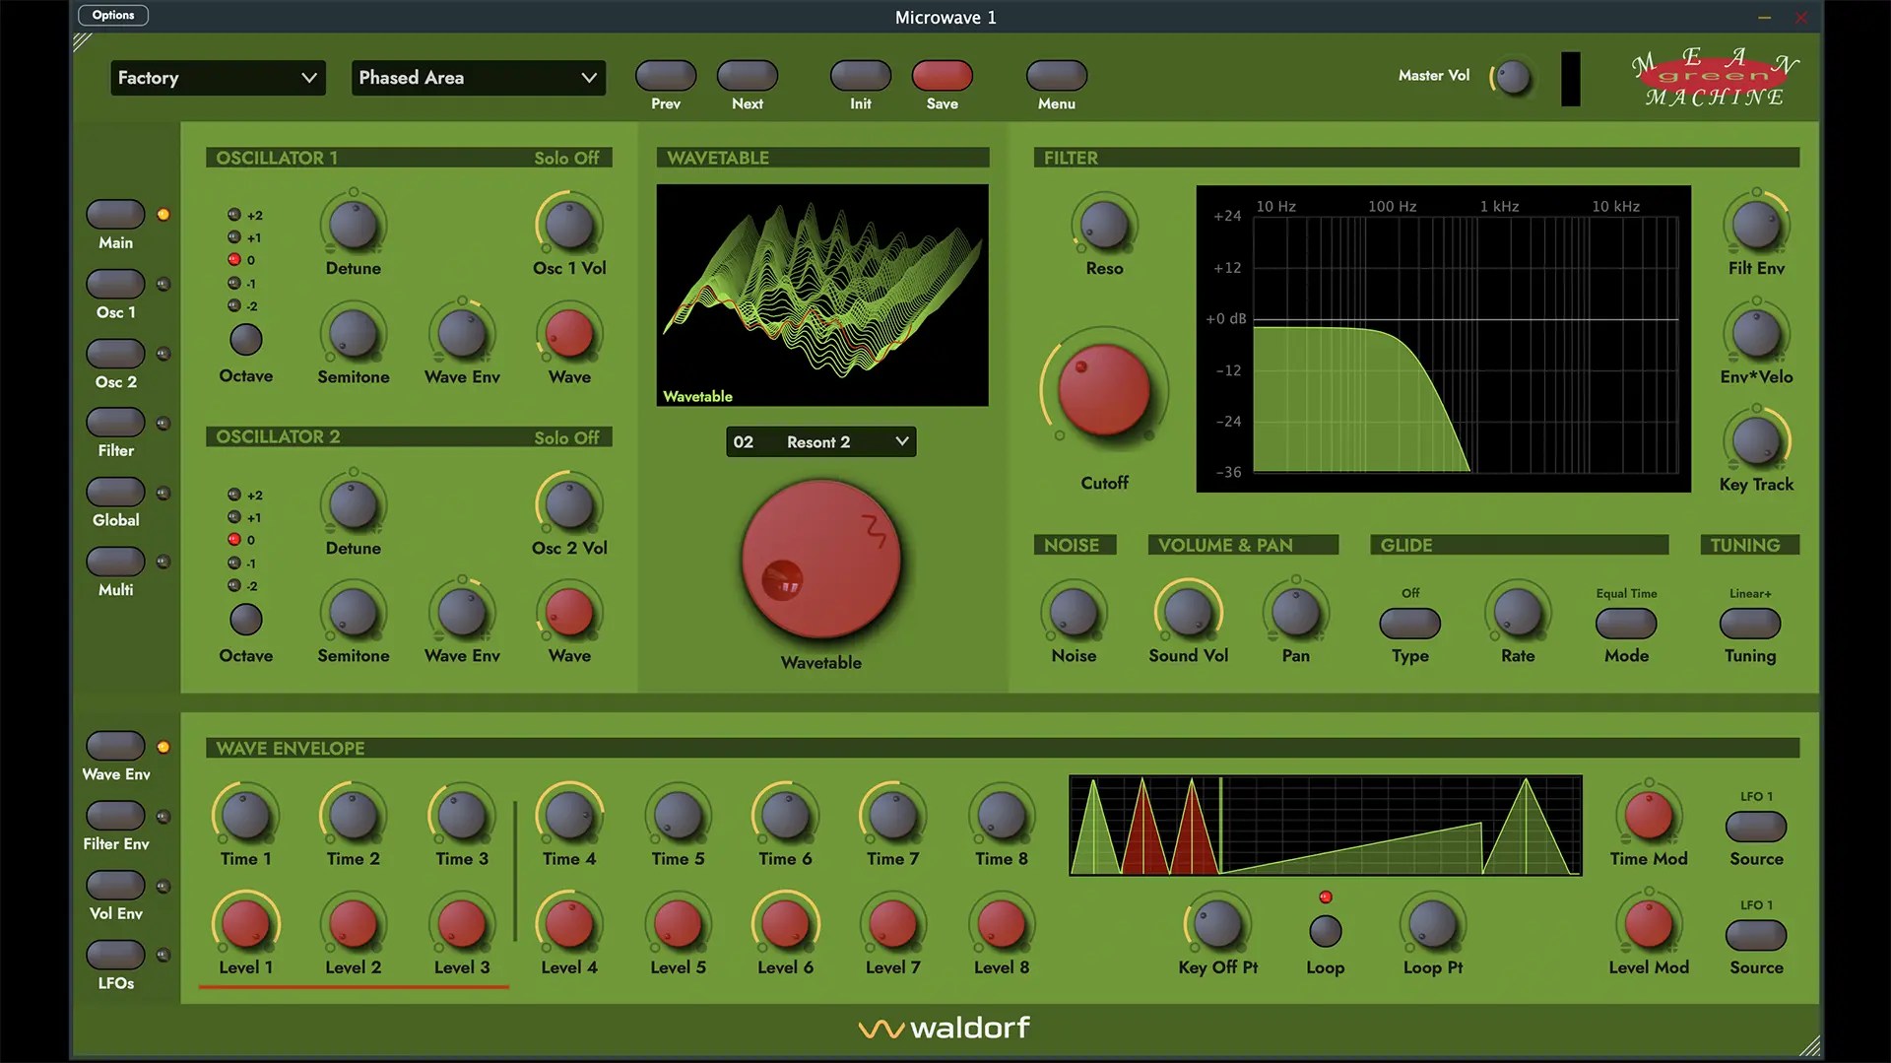The height and width of the screenshot is (1063, 1891).
Task: Change the Time Mod LFO 1 Source
Action: coord(1756,827)
